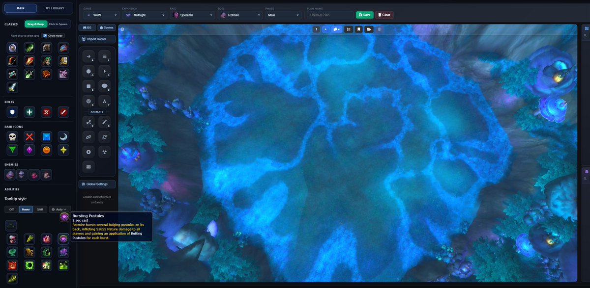Select the square shape tool
590x288 pixels.
(x=88, y=86)
